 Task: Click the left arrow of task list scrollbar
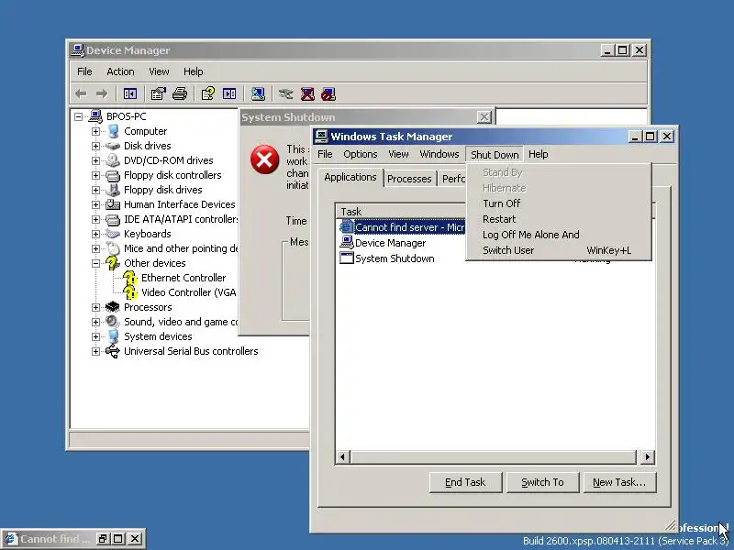pyautogui.click(x=342, y=456)
